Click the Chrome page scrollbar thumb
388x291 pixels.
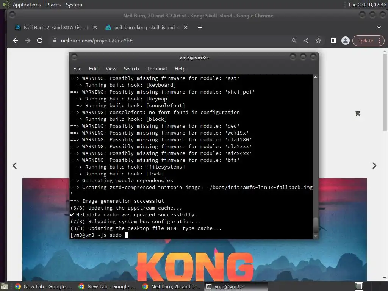coord(385,92)
